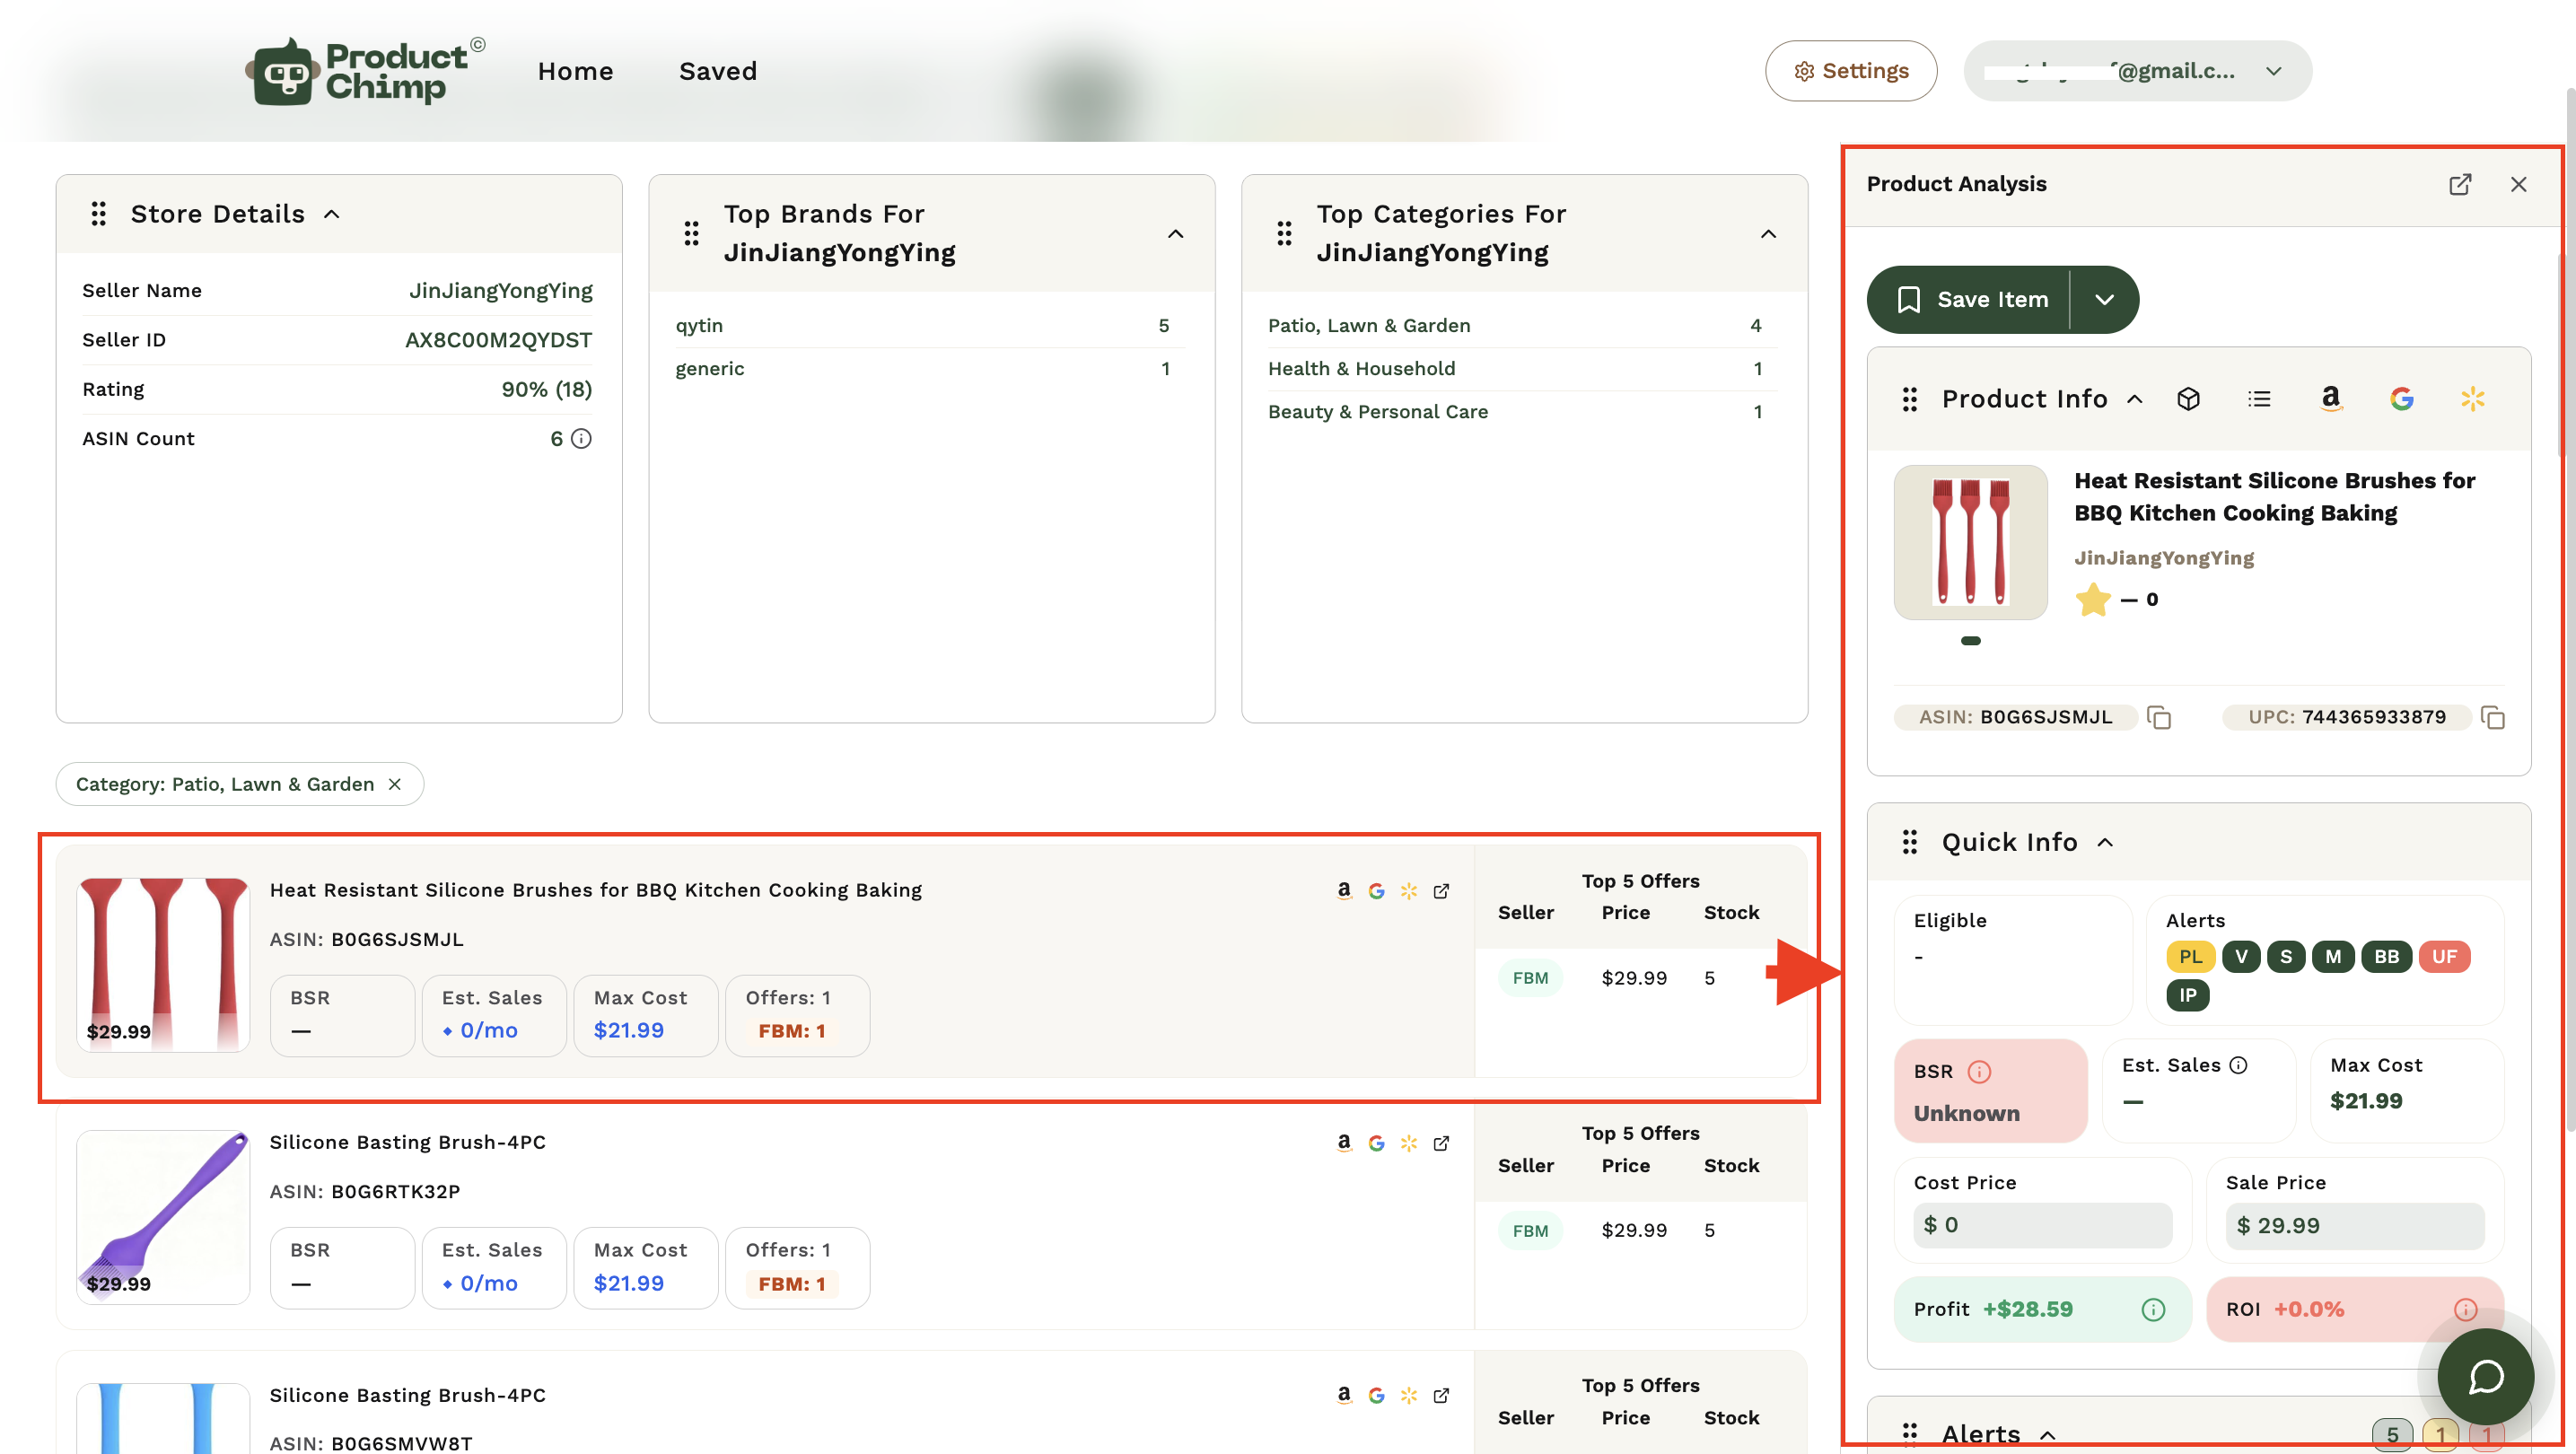
Task: Open B0G6SMVW8T listing on Amazon
Action: [1344, 1395]
